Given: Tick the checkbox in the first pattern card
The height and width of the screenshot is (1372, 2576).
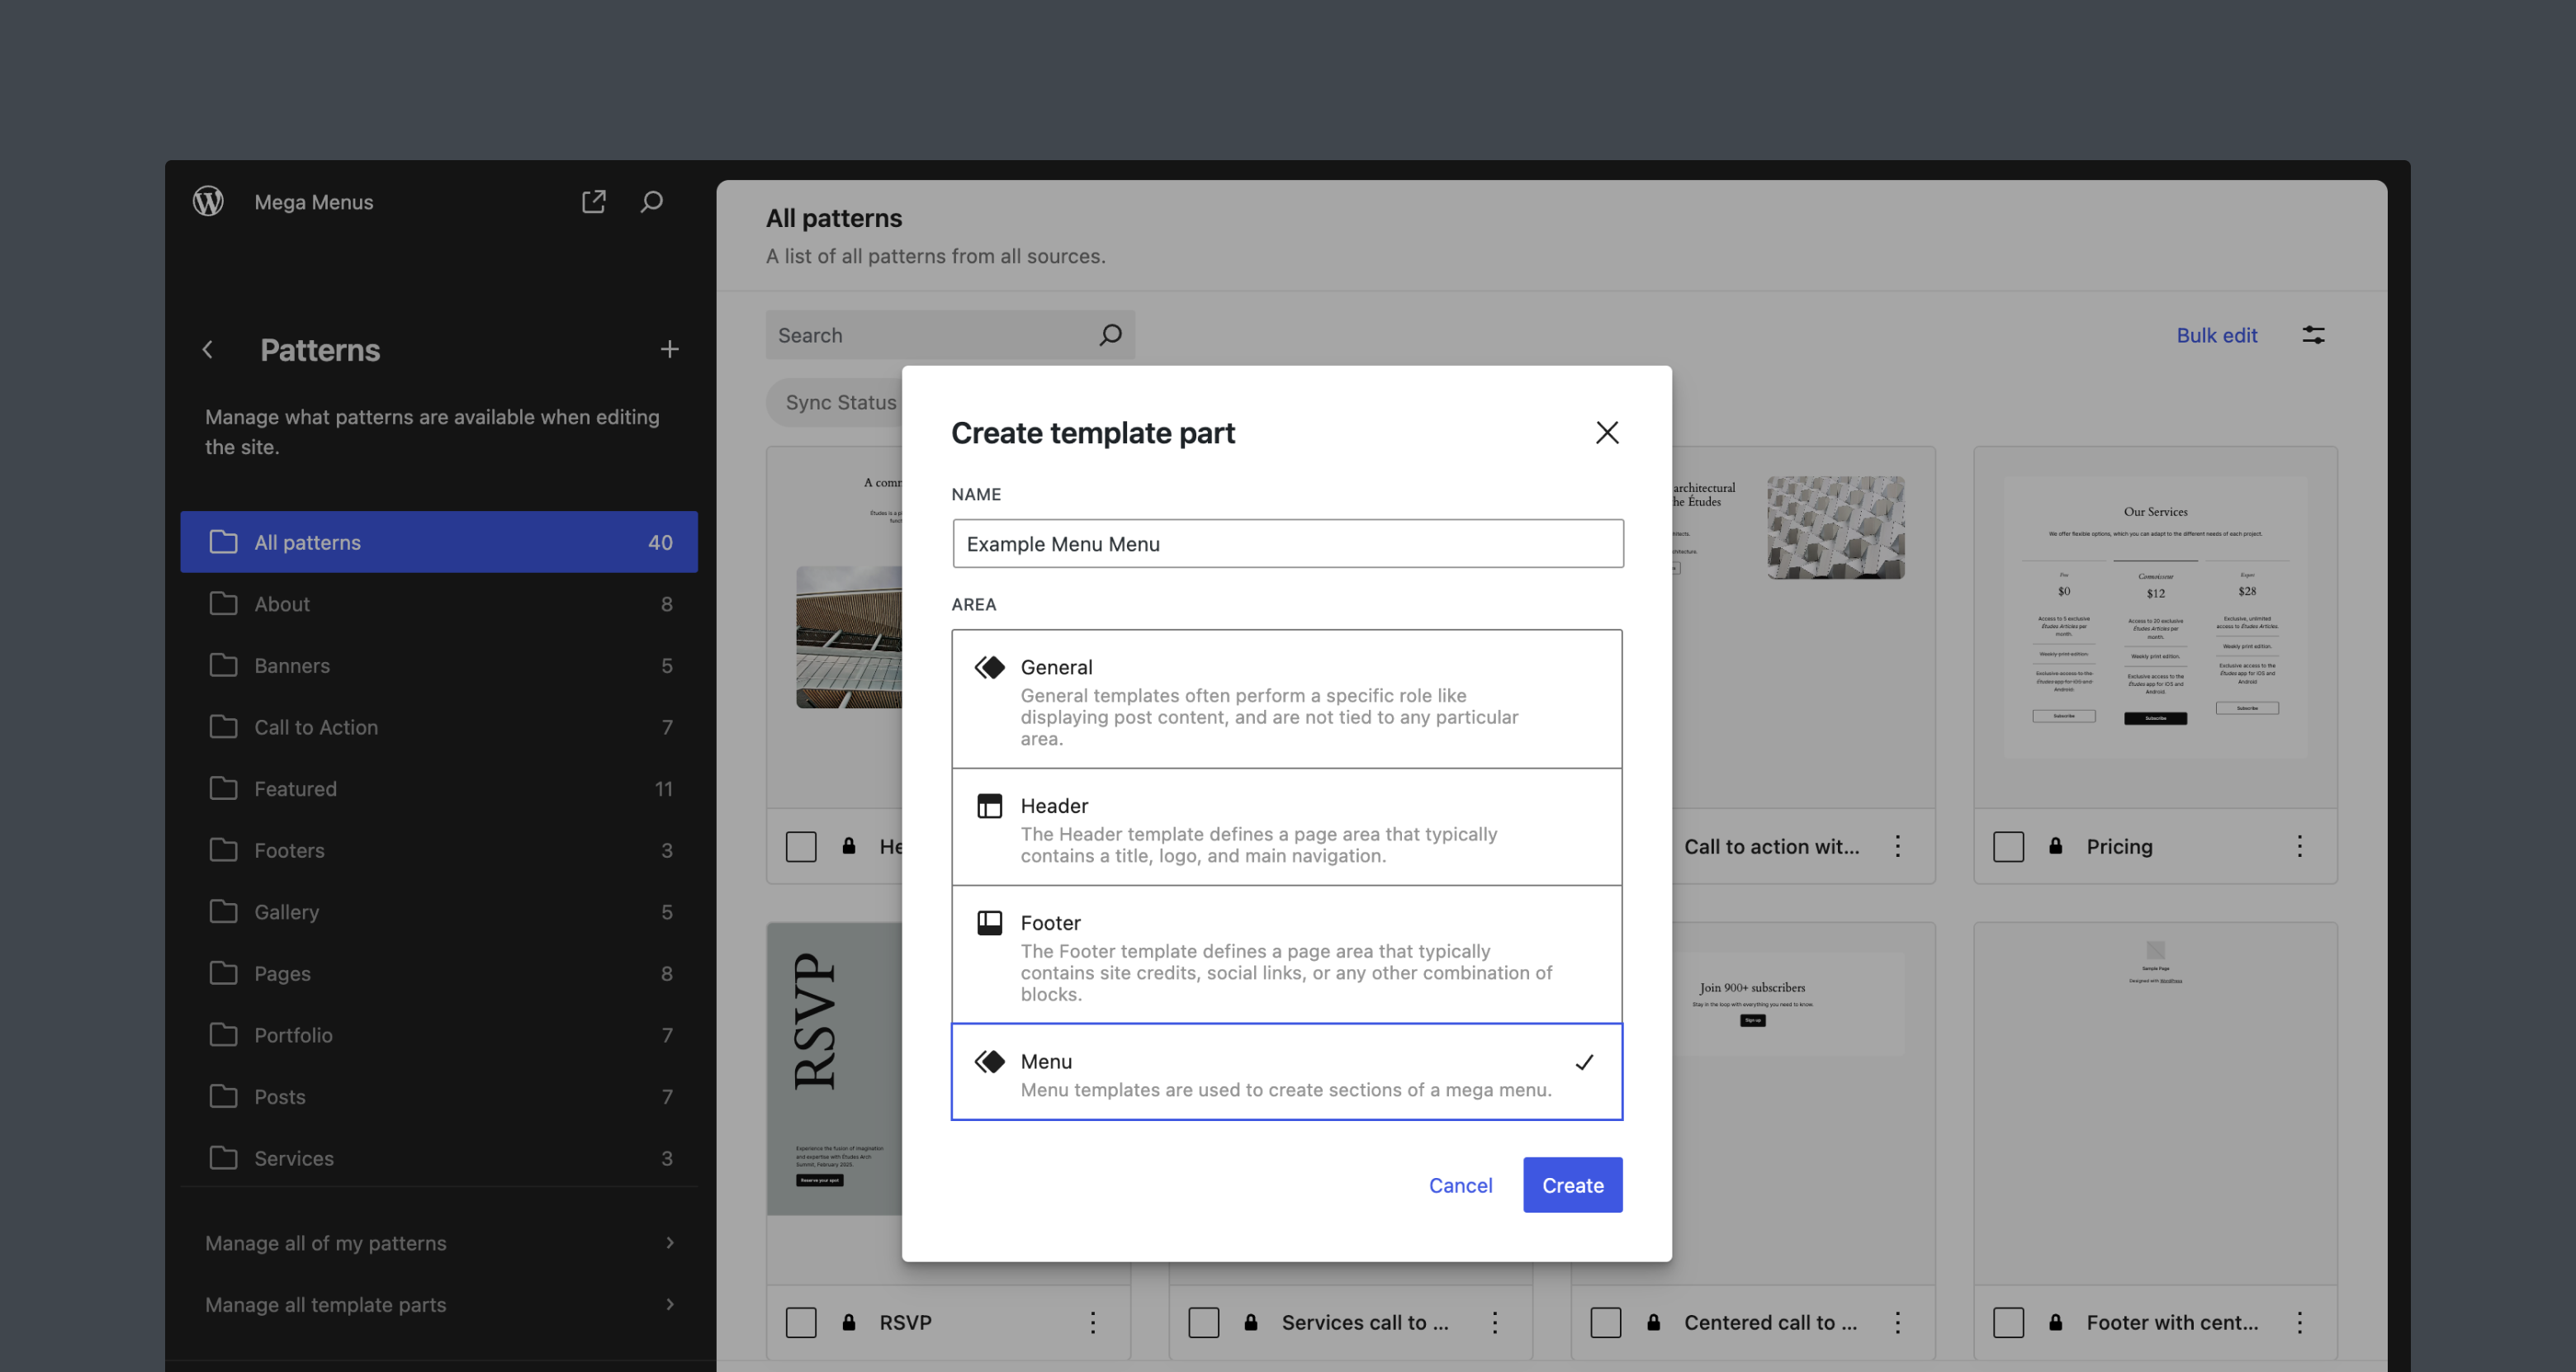Looking at the screenshot, I should click(x=801, y=846).
